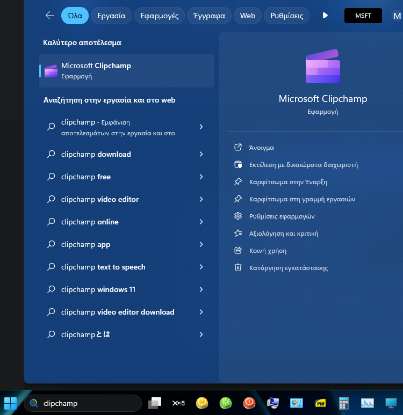Go back with the left arrow
403x415 pixels.
[50, 16]
